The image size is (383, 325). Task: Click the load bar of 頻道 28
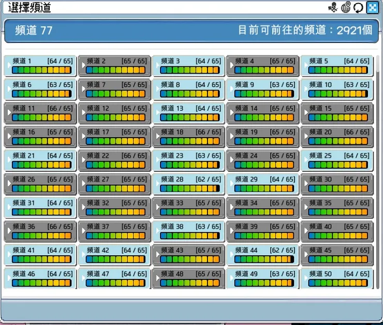pyautogui.click(x=190, y=188)
